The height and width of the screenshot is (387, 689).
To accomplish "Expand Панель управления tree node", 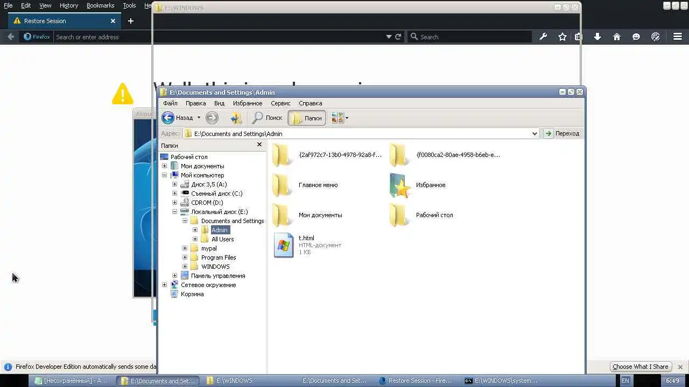I will [174, 276].
